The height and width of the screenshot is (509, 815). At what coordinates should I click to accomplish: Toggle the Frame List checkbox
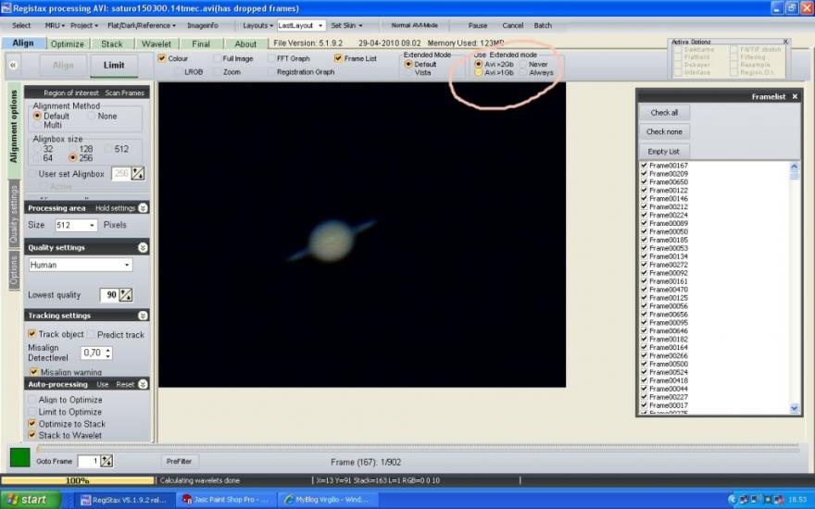pyautogui.click(x=338, y=58)
